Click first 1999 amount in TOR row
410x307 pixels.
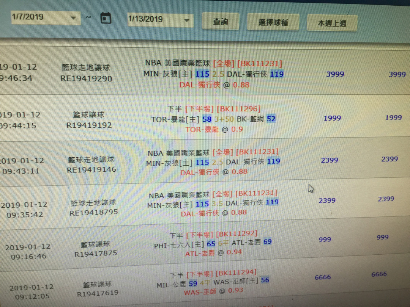click(332, 118)
